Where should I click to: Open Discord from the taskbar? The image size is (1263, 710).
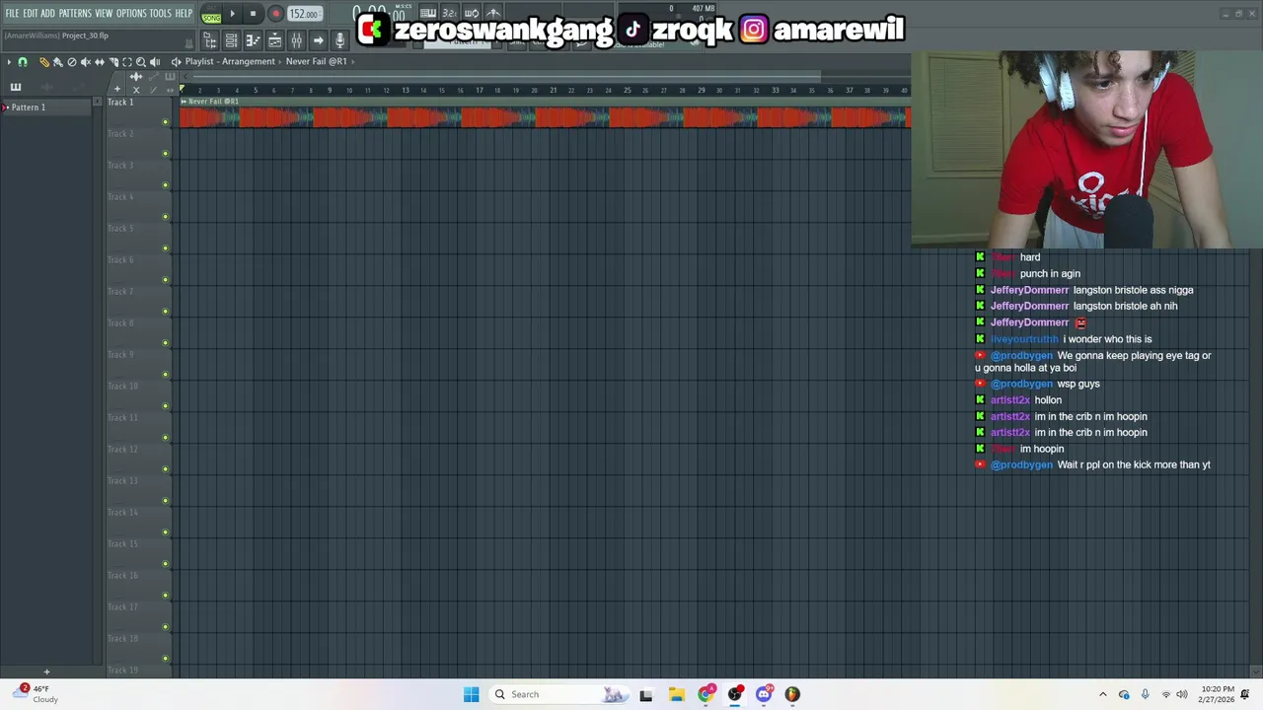[764, 694]
